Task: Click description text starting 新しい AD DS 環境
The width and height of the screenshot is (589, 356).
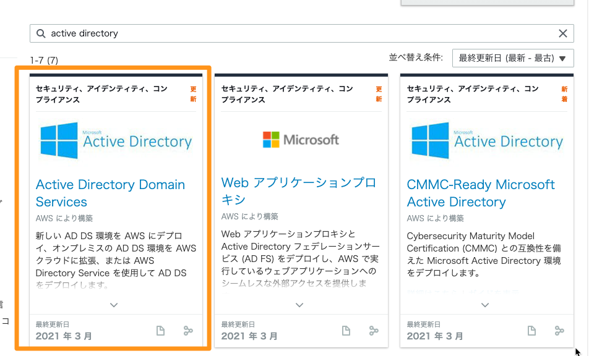Action: (116, 260)
